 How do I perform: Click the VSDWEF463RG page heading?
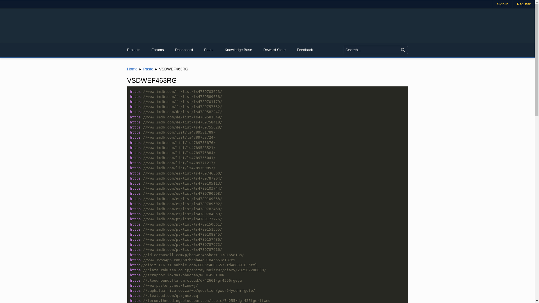(x=152, y=81)
